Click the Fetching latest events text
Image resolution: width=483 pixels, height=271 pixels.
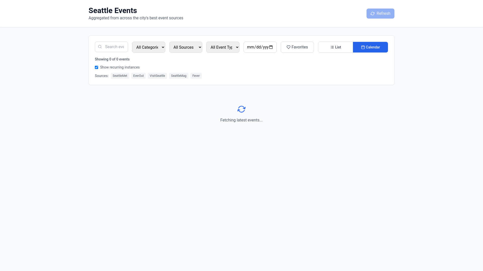(x=241, y=120)
